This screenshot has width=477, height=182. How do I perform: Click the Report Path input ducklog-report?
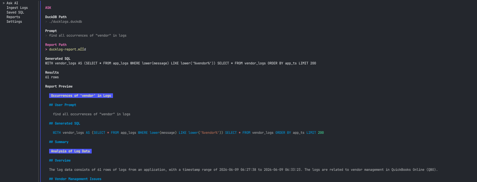coord(67,49)
